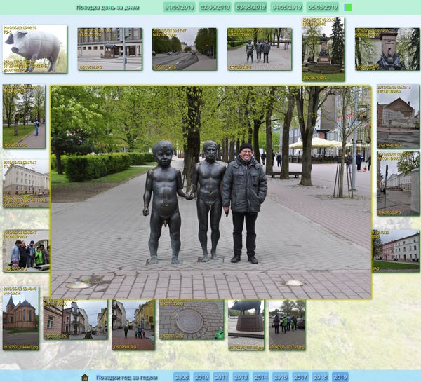
Task: Open the 2019 year trips
Action: pyautogui.click(x=340, y=377)
